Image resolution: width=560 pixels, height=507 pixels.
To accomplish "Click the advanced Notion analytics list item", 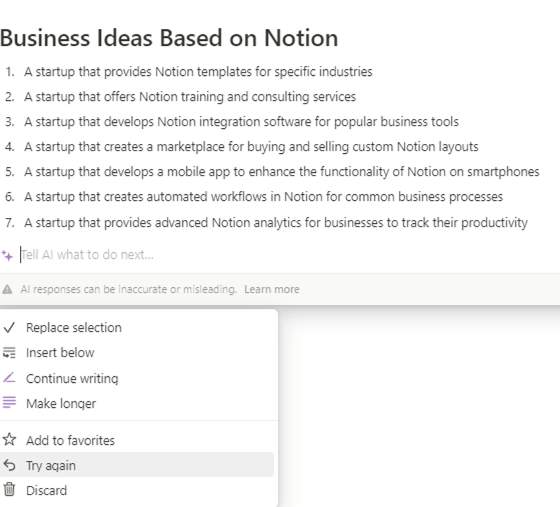I will tap(275, 222).
